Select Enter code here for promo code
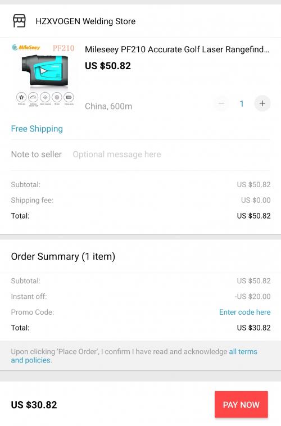Image resolution: width=281 pixels, height=426 pixels. click(x=244, y=312)
